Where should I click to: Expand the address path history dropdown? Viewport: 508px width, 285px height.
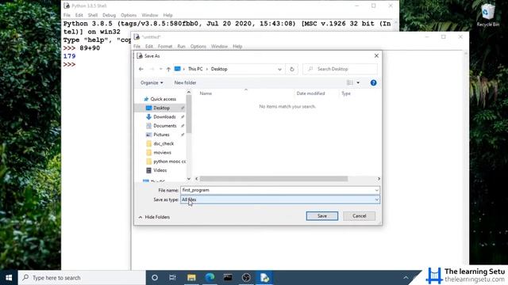tap(279, 69)
